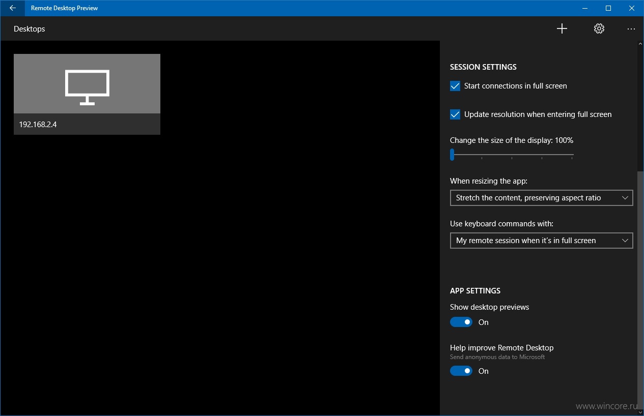Screen dimensions: 644x416
Task: Turn off Show desktop previews toggle
Action: 461,322
